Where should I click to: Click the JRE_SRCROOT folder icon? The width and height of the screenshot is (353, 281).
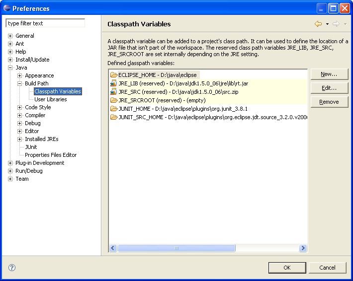(x=114, y=100)
